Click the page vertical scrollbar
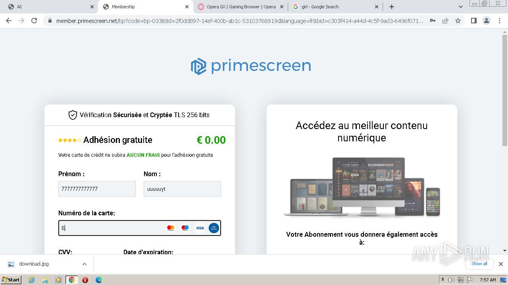The width and height of the screenshot is (508, 285). (x=505, y=90)
